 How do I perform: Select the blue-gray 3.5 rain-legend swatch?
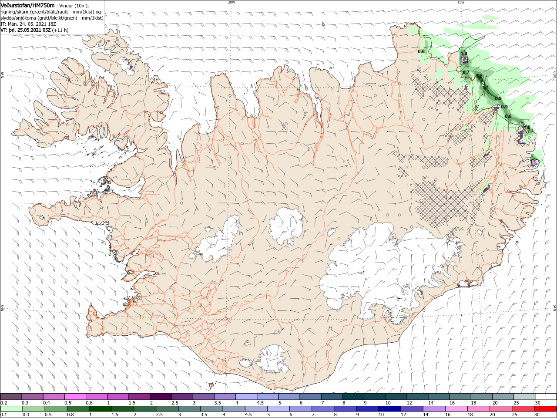[211, 409]
